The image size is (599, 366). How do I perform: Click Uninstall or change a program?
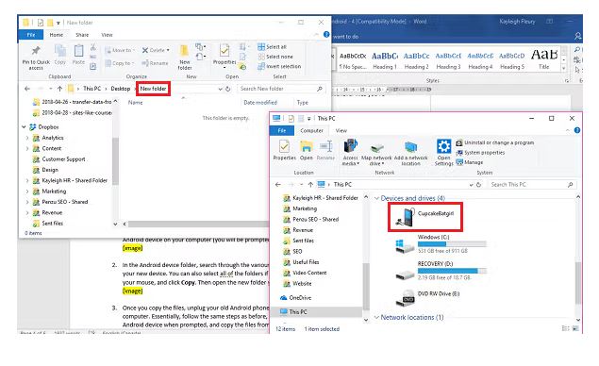[x=495, y=142]
